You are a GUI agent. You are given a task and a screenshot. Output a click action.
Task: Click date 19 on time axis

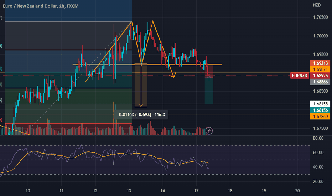264,191
